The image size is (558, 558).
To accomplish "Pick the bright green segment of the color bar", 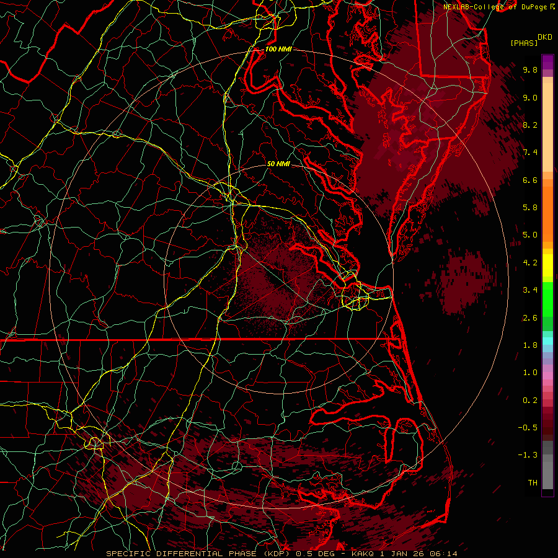I will [x=547, y=299].
